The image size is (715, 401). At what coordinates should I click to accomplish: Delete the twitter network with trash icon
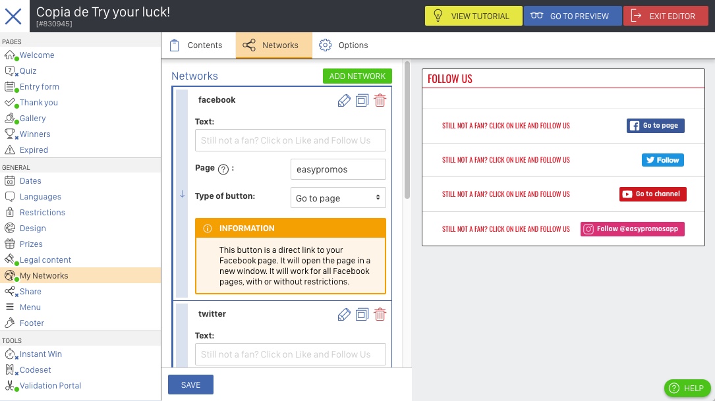(x=380, y=315)
